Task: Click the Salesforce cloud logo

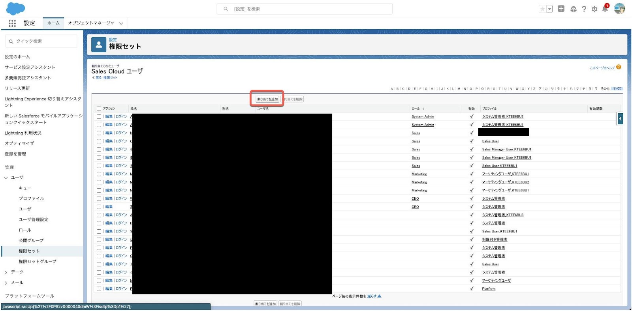Action: (x=16, y=9)
